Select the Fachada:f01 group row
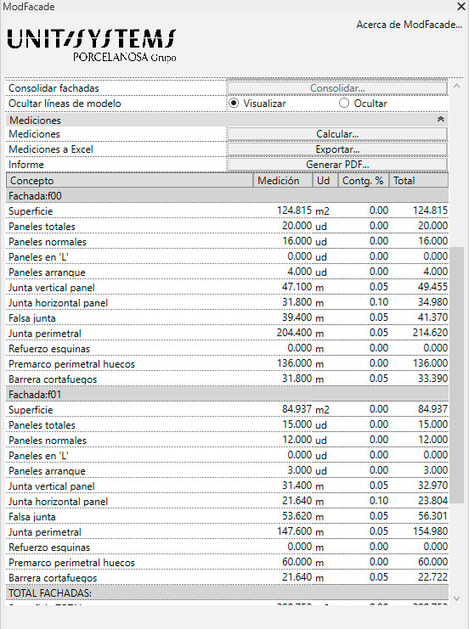This screenshot has width=469, height=629. click(x=227, y=395)
